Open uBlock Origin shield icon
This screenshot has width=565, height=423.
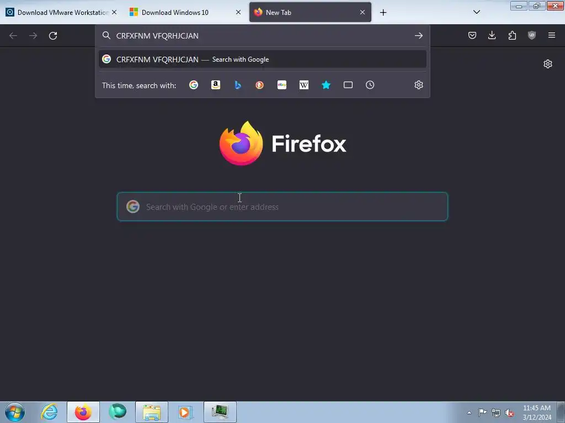pos(532,35)
